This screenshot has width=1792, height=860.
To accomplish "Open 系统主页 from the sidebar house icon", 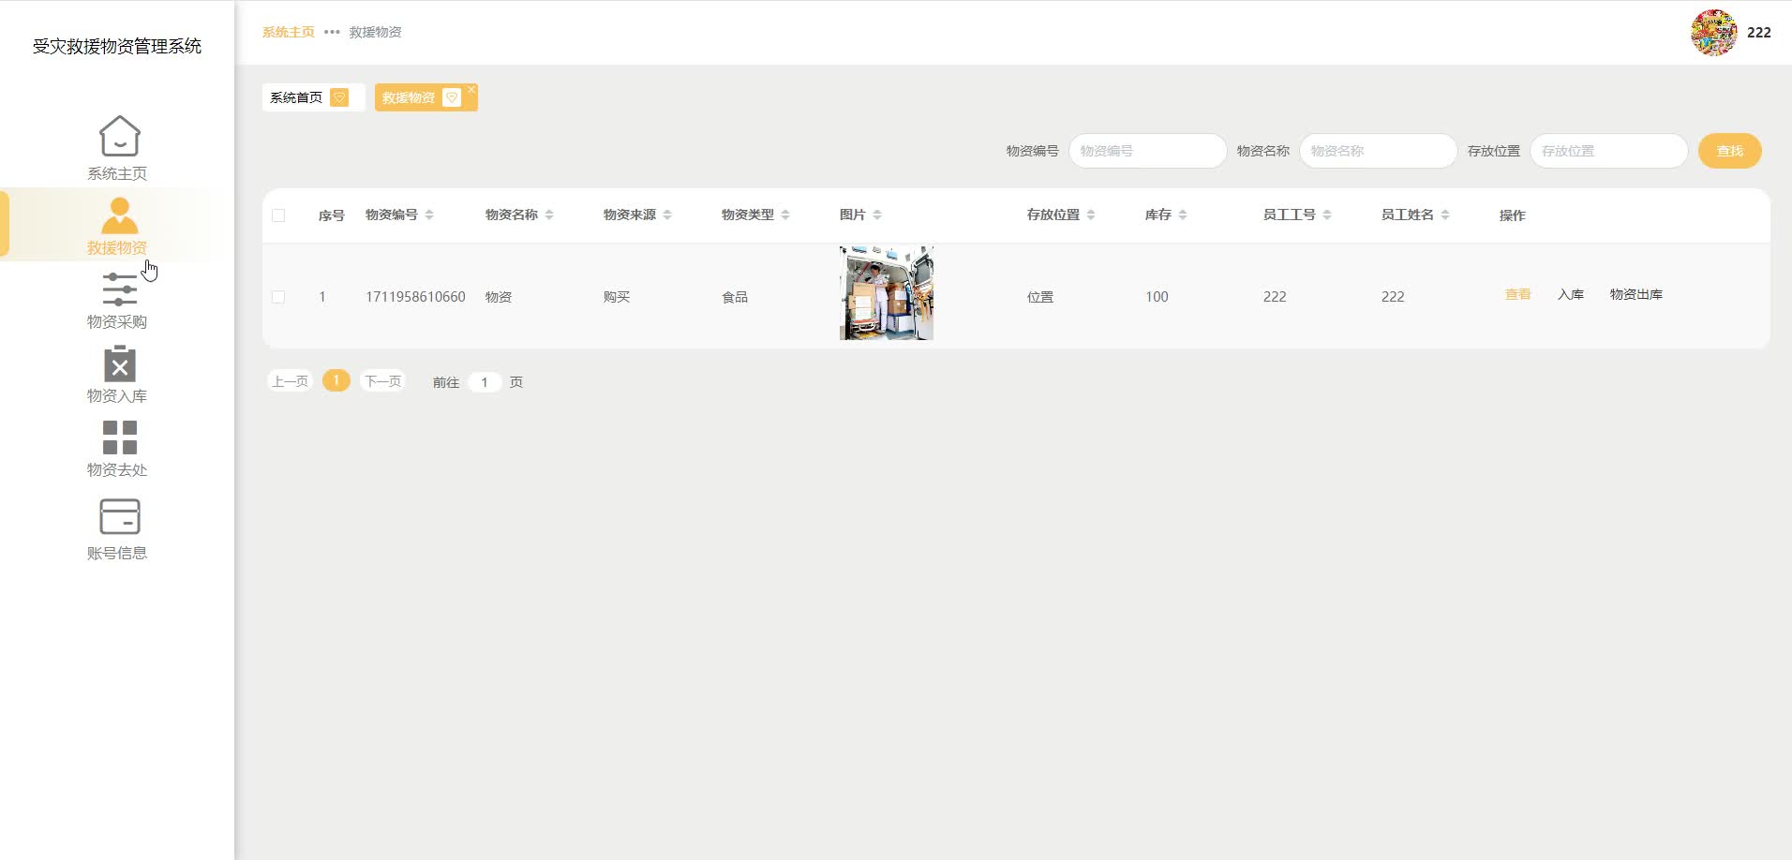I will coord(119,136).
